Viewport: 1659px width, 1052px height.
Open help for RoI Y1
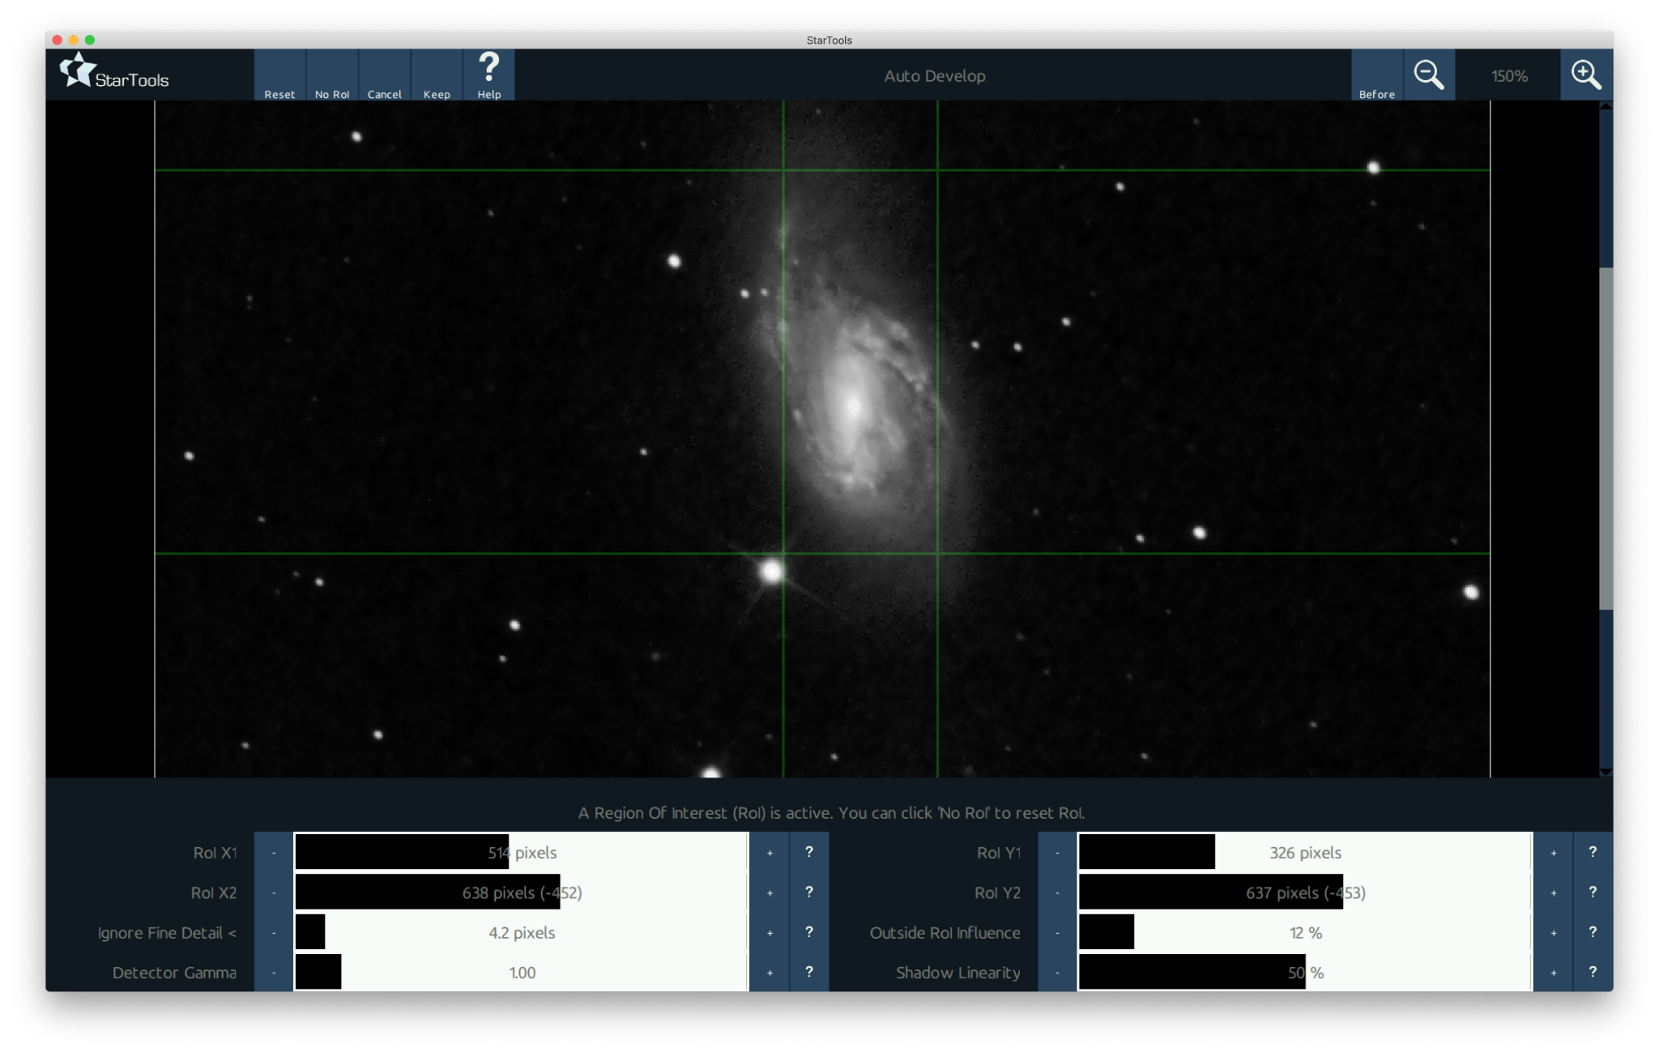(x=1593, y=853)
